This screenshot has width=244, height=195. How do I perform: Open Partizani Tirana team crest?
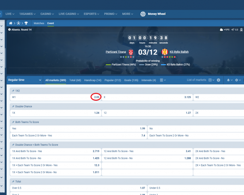[131, 52]
